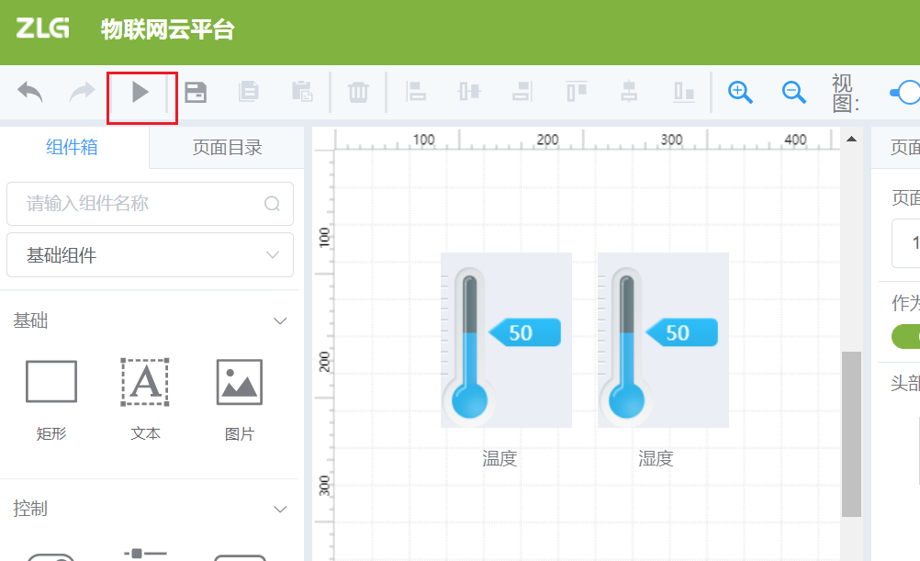This screenshot has height=561, width=920.
Task: Click the Save icon in the toolbar
Action: tap(196, 92)
